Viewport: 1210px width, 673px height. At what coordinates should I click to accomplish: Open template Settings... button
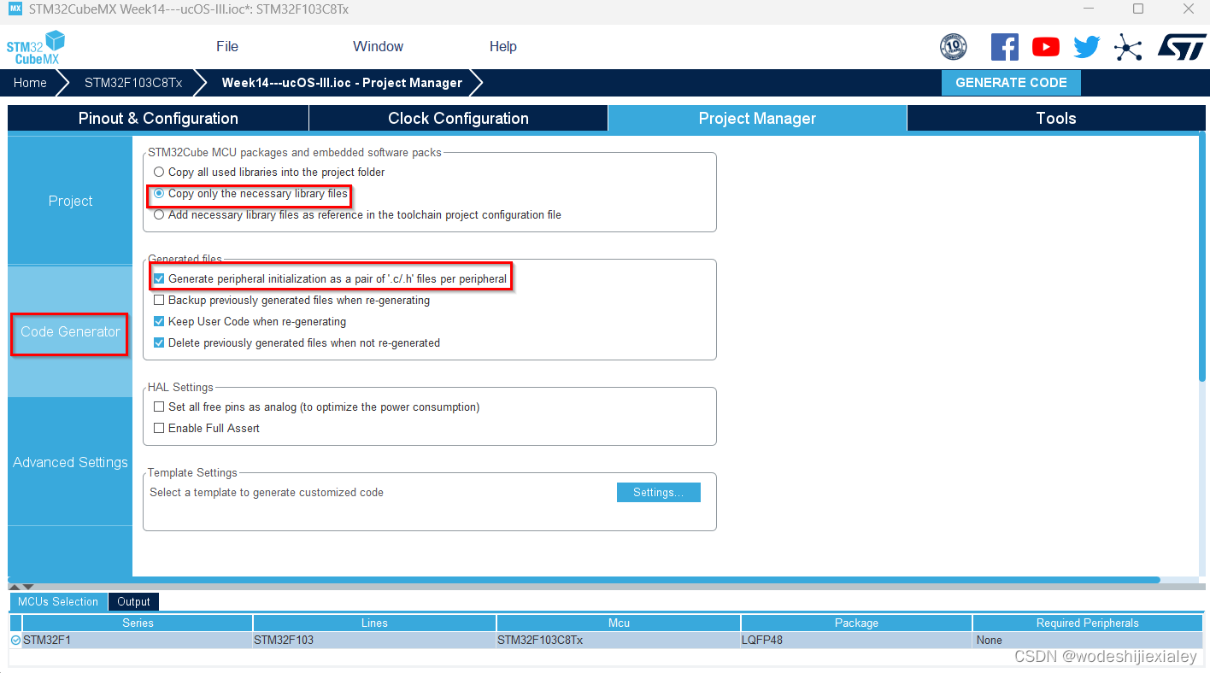click(x=658, y=493)
